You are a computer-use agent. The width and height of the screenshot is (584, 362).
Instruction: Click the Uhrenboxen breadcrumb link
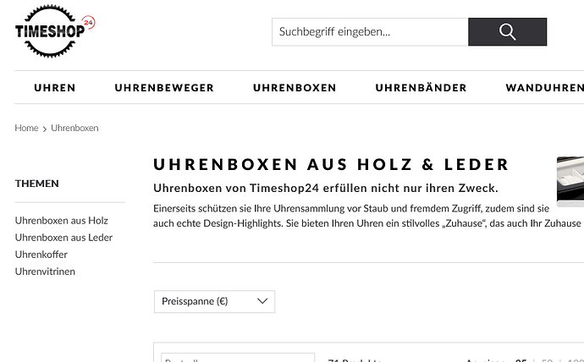click(x=74, y=128)
